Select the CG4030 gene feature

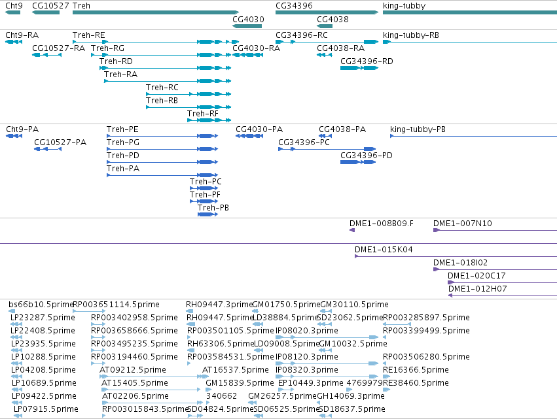[x=247, y=26]
